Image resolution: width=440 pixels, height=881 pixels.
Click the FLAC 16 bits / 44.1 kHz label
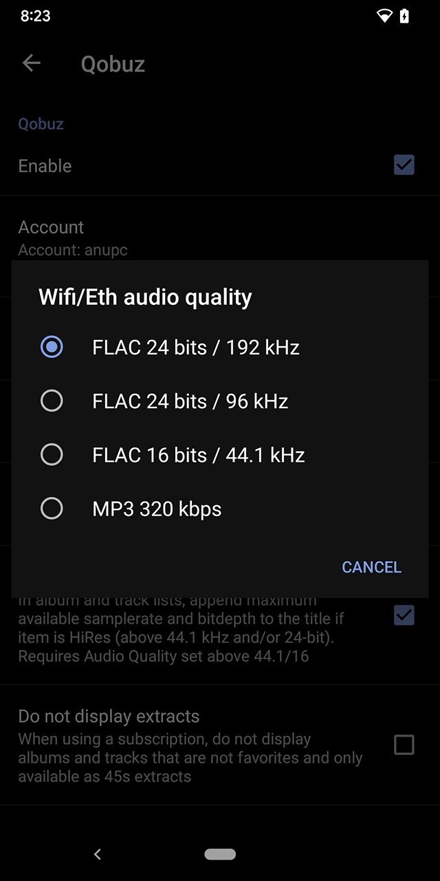pyautogui.click(x=198, y=455)
